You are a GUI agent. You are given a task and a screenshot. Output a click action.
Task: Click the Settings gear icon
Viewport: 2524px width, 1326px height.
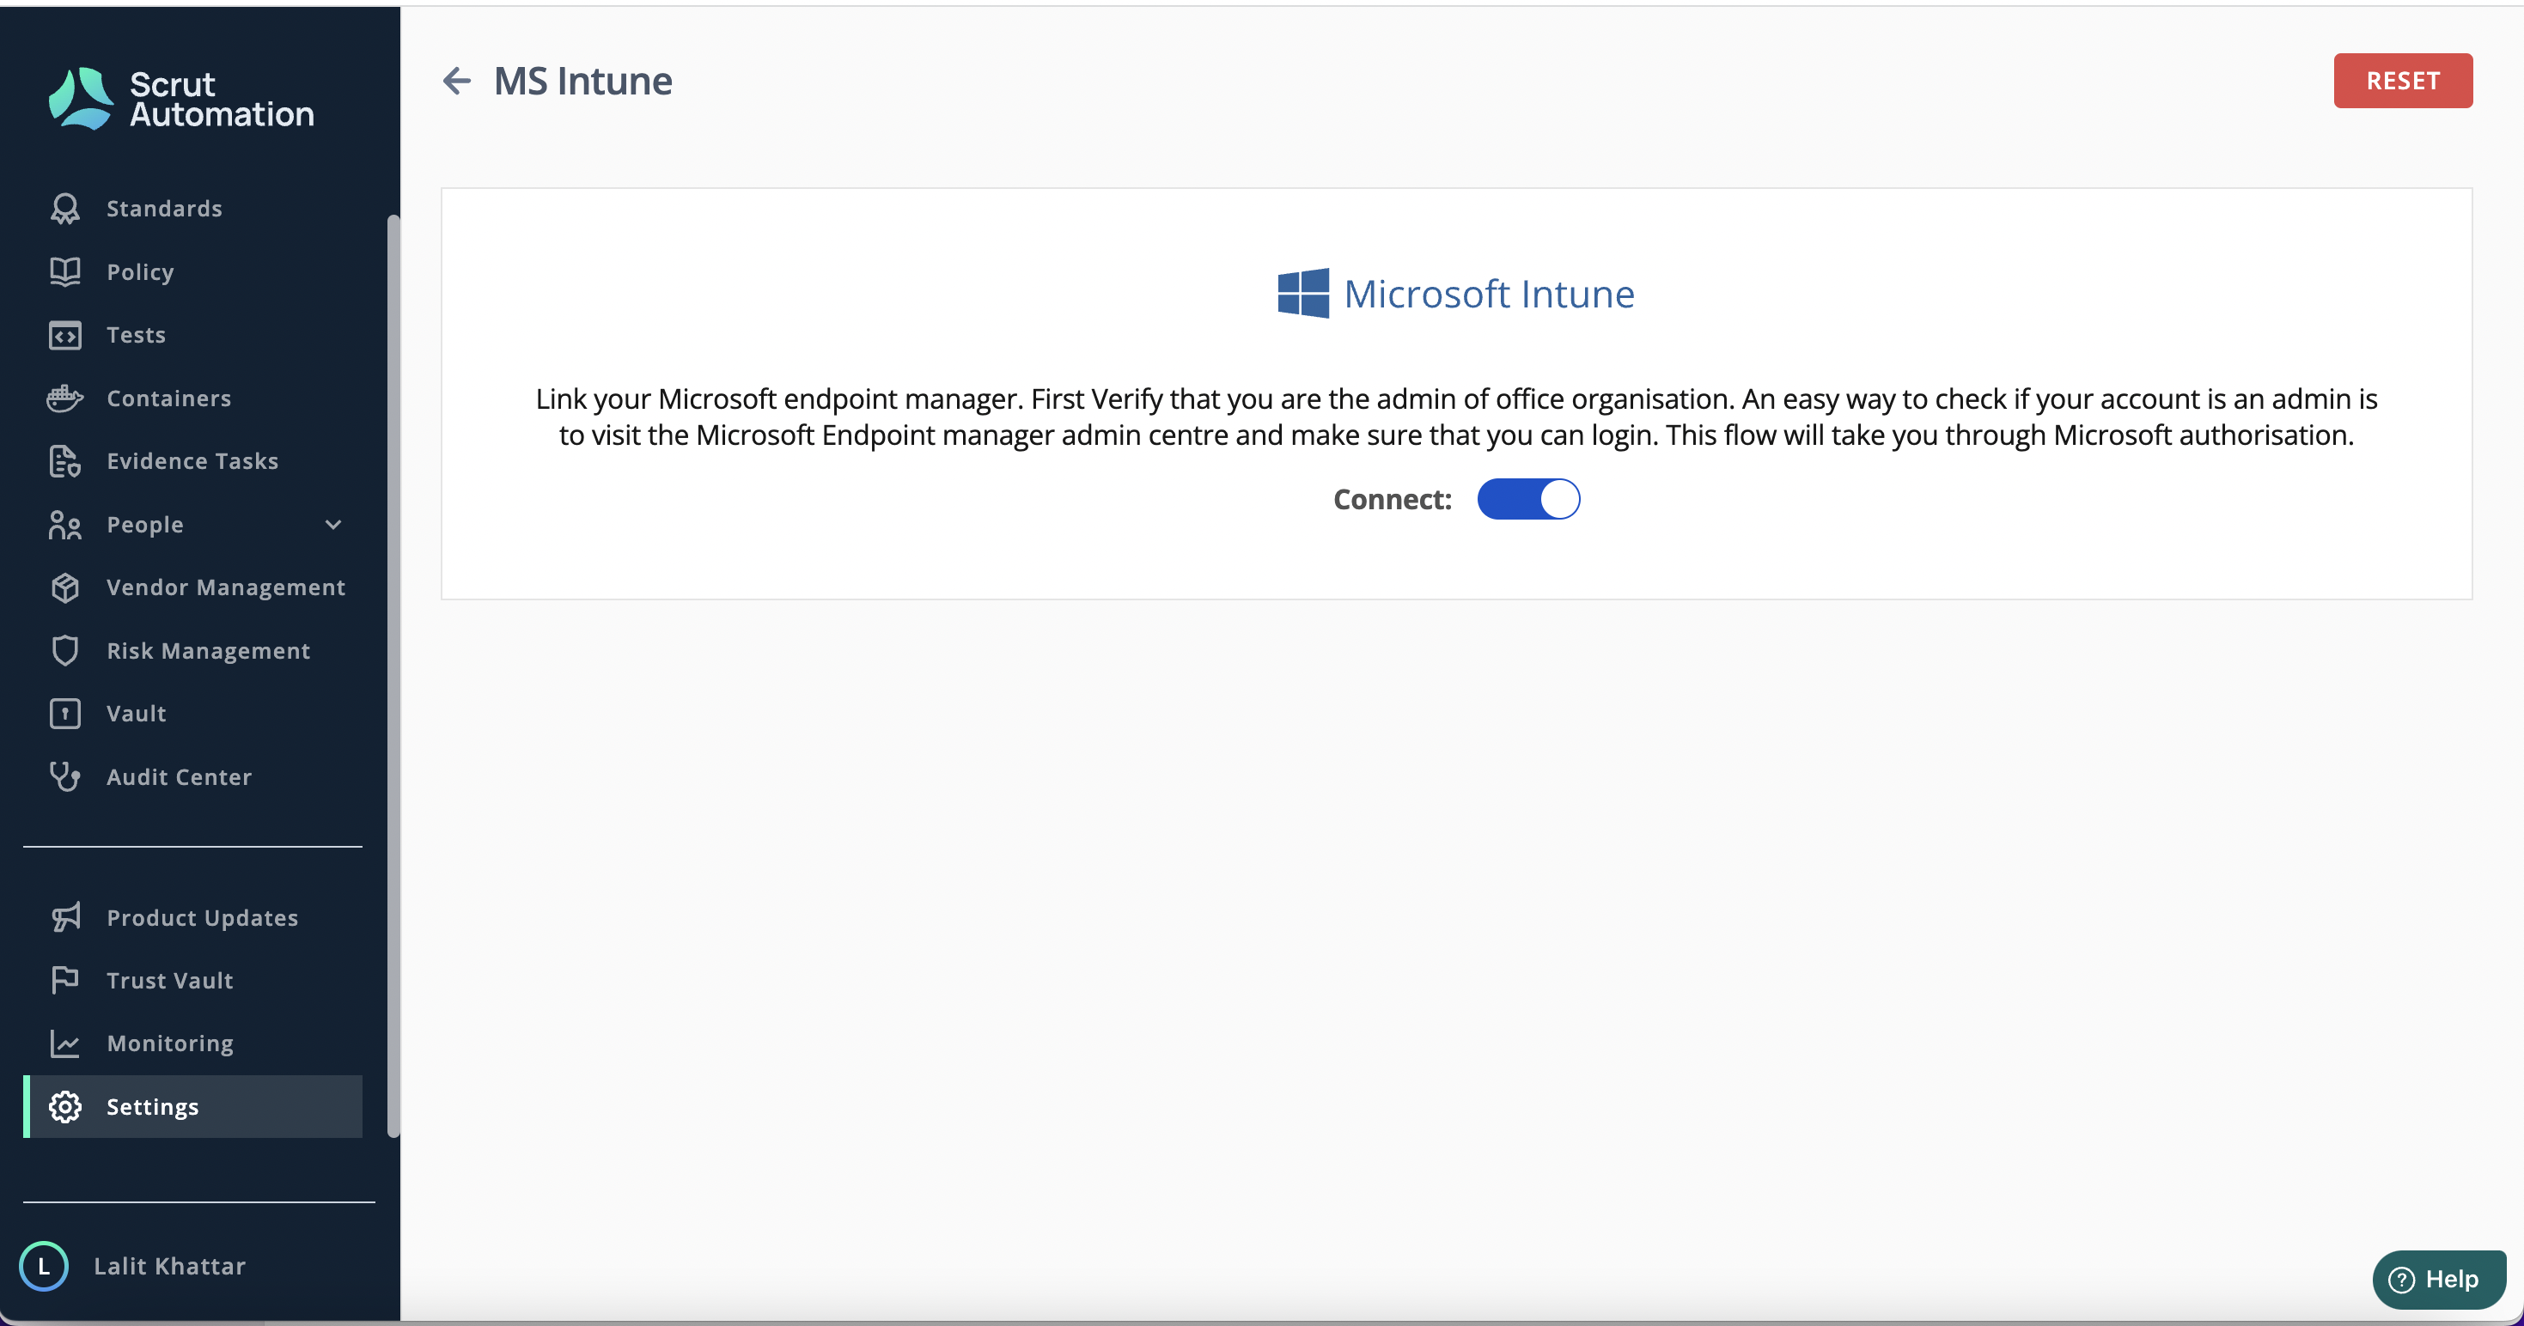tap(64, 1107)
